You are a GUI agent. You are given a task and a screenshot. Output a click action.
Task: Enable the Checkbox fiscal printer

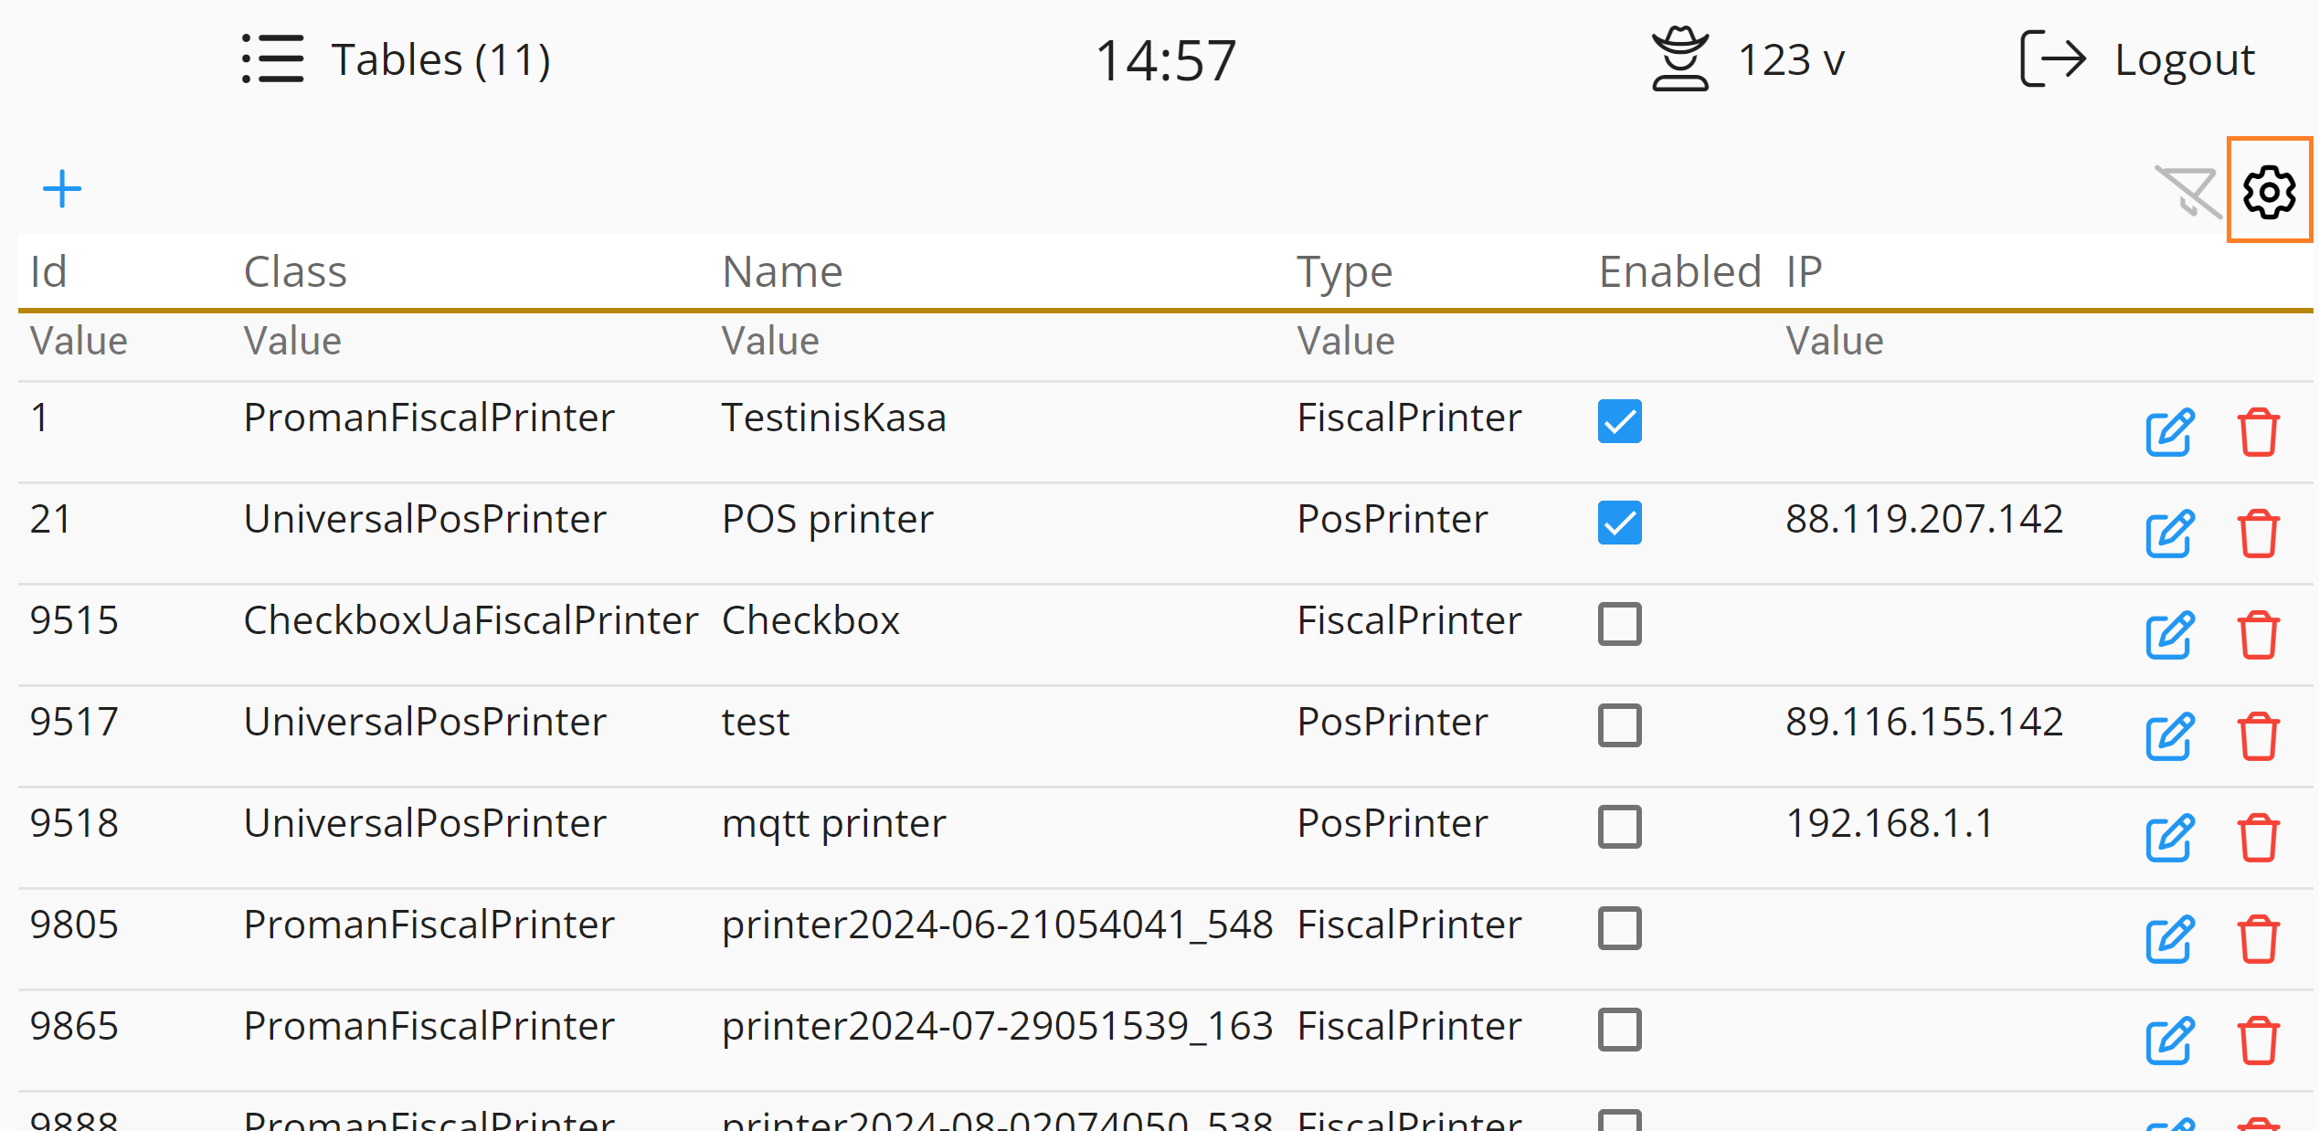point(1619,624)
